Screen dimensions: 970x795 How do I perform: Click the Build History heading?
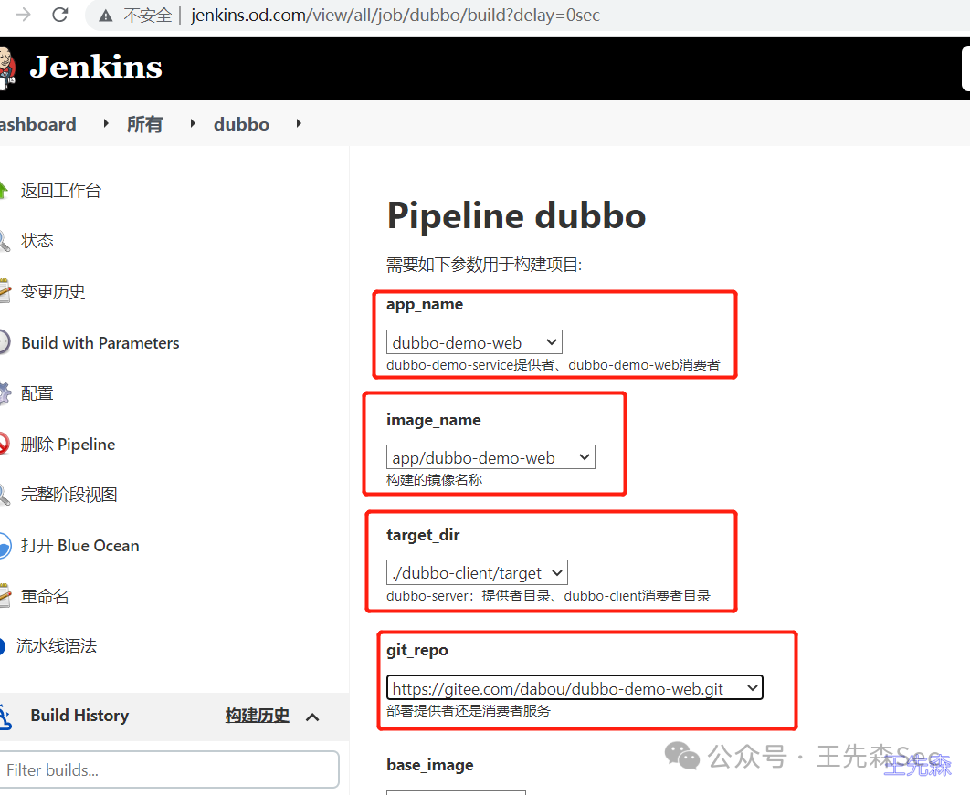(x=79, y=716)
